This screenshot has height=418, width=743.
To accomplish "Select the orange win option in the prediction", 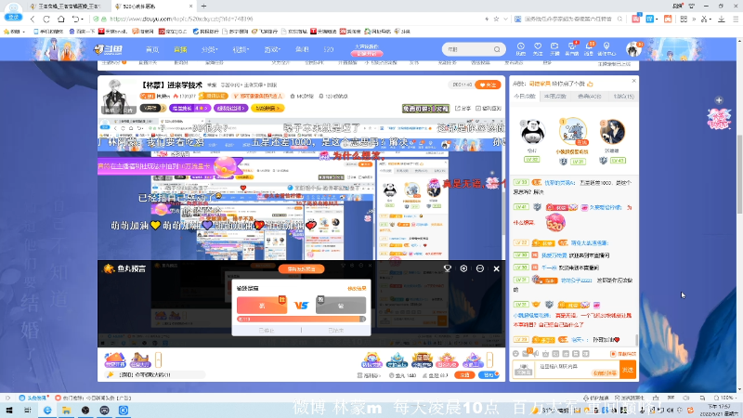I will click(262, 306).
